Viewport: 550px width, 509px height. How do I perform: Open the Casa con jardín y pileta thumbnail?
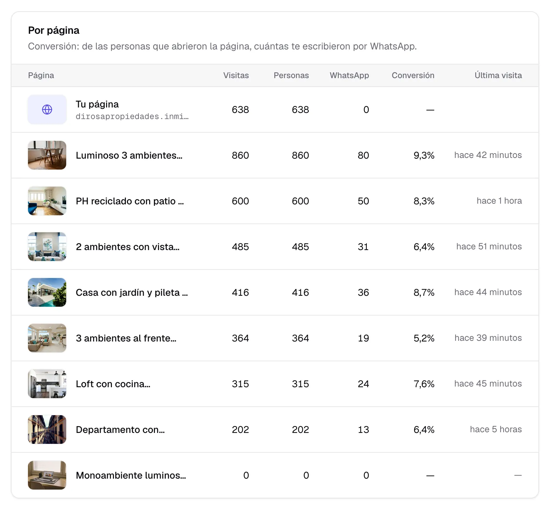47,292
